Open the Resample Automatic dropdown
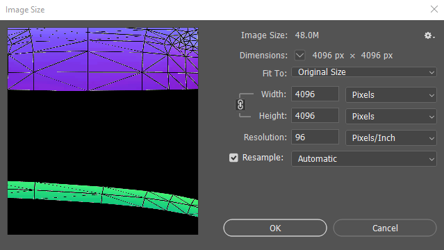 coord(364,159)
